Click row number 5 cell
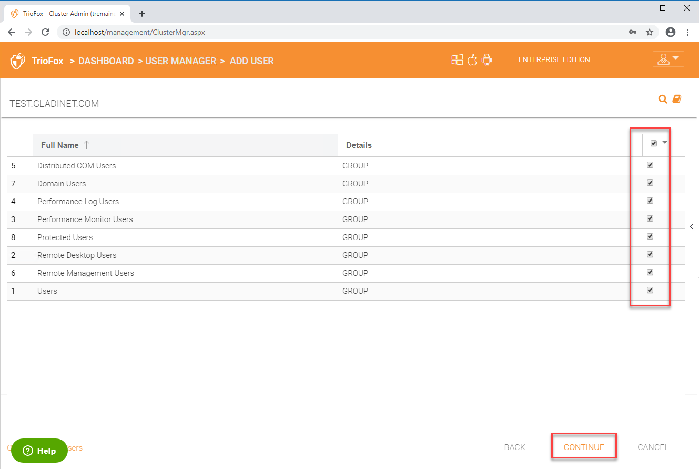This screenshot has height=469, width=699. tap(13, 166)
